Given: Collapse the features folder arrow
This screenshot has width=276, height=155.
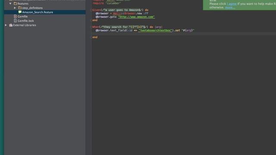Looking at the screenshot, I should 10,3.
